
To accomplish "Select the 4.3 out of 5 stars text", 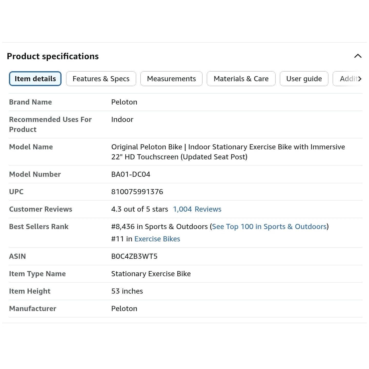I will coord(140,209).
